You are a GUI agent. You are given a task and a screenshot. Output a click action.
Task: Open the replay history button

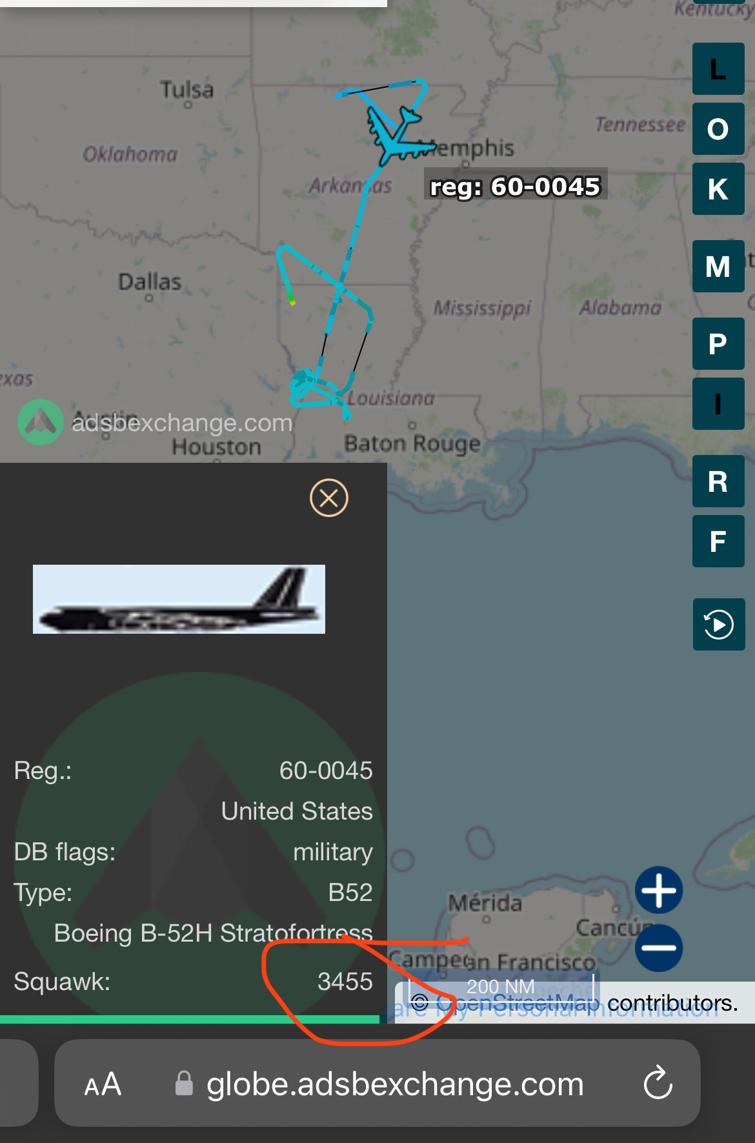coord(719,625)
